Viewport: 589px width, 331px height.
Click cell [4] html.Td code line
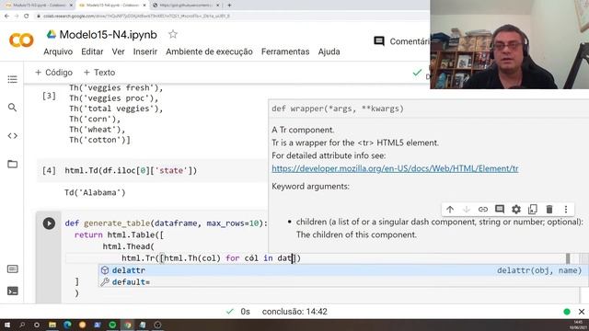pos(131,170)
